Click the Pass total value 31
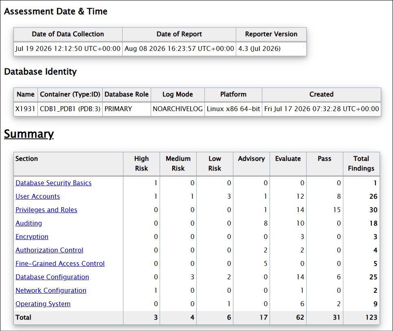Image resolution: width=393 pixels, height=331 pixels. [x=336, y=318]
